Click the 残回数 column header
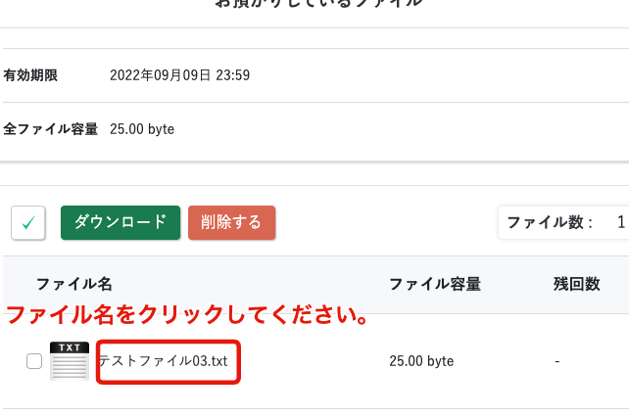629x415 pixels. [x=576, y=285]
